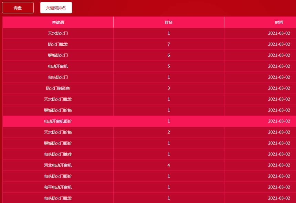Select keyword 包头防火门推荐
296x203 pixels.
[x=58, y=154]
